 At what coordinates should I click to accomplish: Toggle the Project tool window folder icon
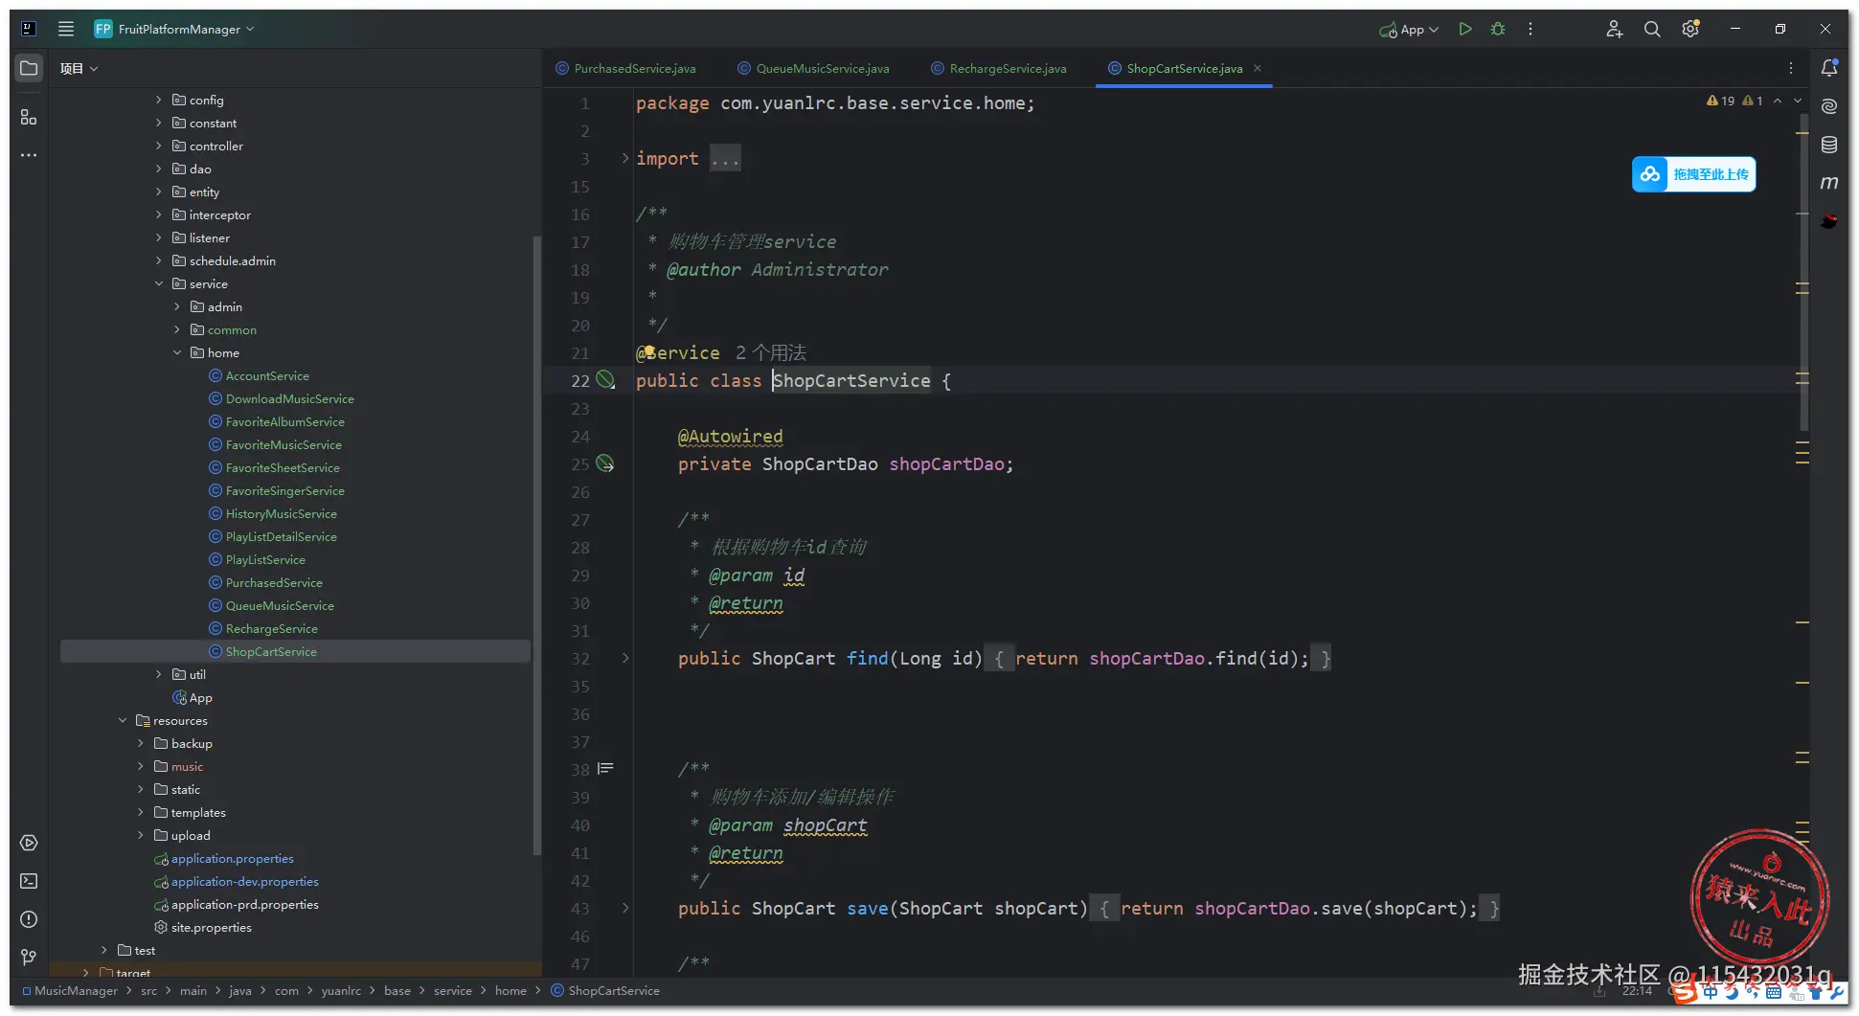tap(29, 68)
